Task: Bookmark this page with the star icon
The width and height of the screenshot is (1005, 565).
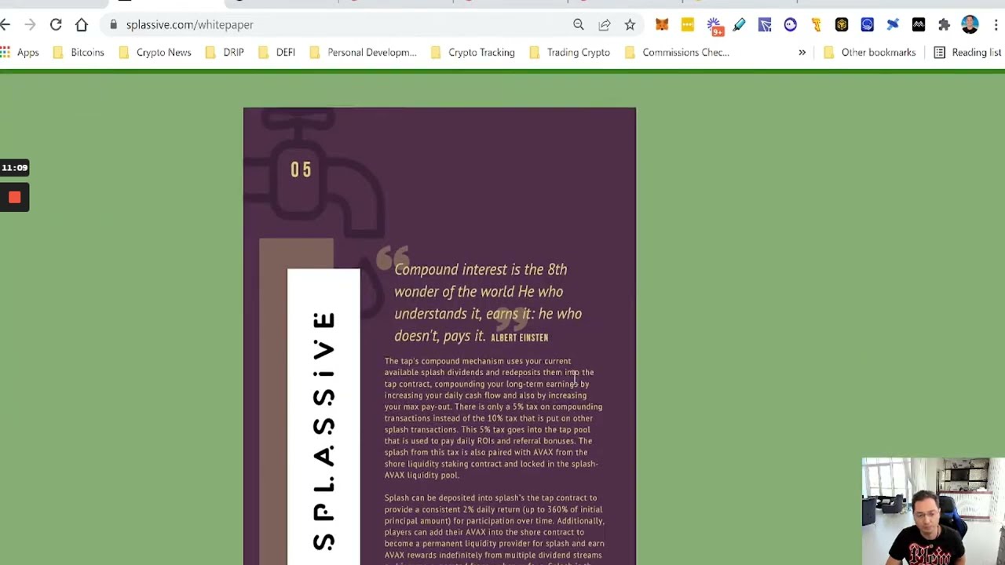Action: pyautogui.click(x=630, y=25)
